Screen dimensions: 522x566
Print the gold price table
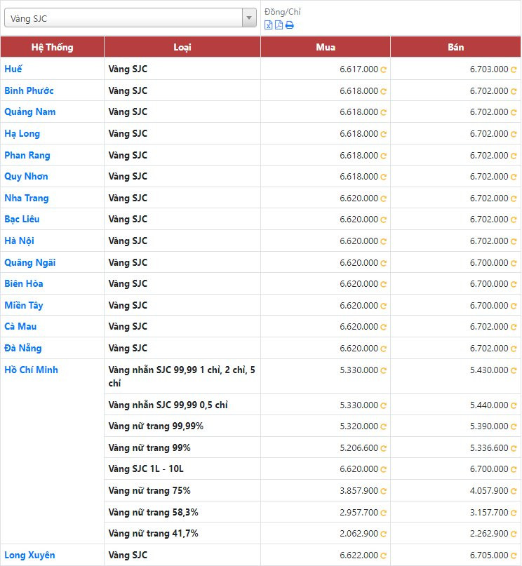(x=290, y=25)
